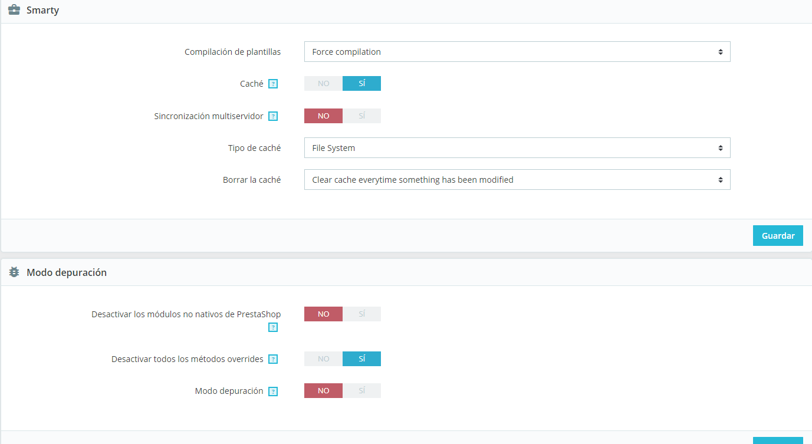812x444 pixels.
Task: Click Desactivar todos los métodos overrides label
Action: (x=188, y=359)
